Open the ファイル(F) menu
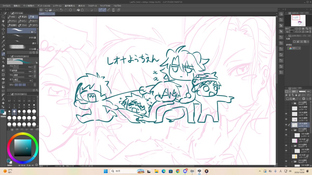 pos(6,6)
